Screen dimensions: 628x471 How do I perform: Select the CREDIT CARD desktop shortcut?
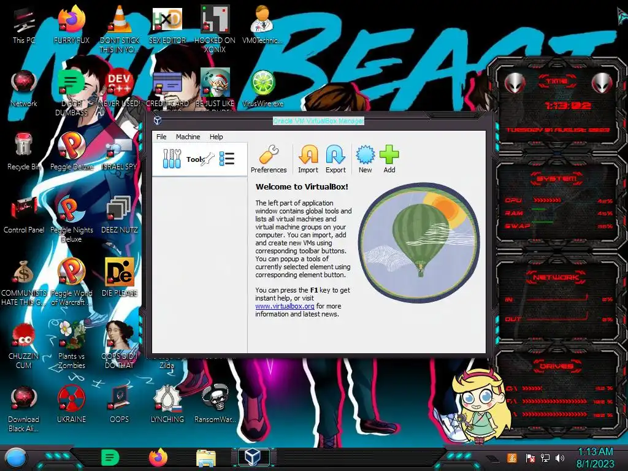tap(167, 90)
